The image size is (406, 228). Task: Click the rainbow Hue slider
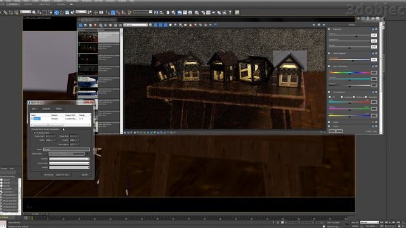click(350, 73)
